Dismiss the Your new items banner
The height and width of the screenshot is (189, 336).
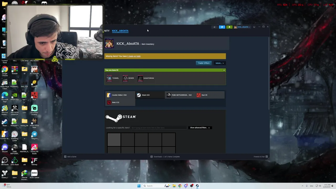tap(224, 70)
